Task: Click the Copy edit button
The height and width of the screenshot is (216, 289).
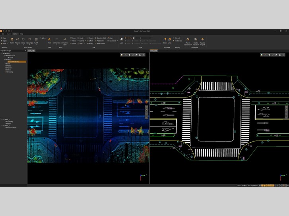Action: 73,38
